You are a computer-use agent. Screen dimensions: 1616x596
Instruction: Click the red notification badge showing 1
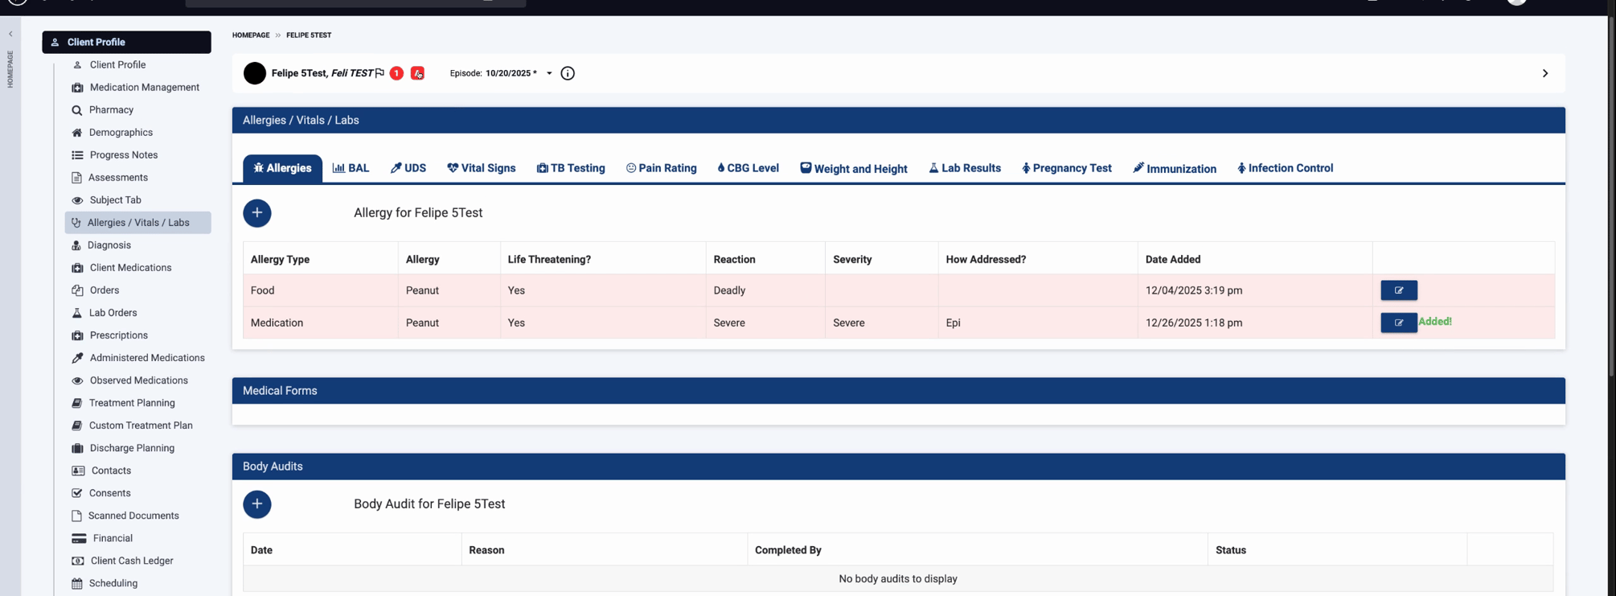tap(396, 73)
